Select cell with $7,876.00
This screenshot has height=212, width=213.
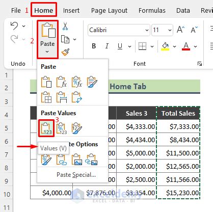(x=94, y=193)
